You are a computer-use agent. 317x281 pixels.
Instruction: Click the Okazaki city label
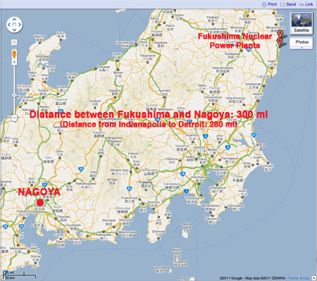63,218
